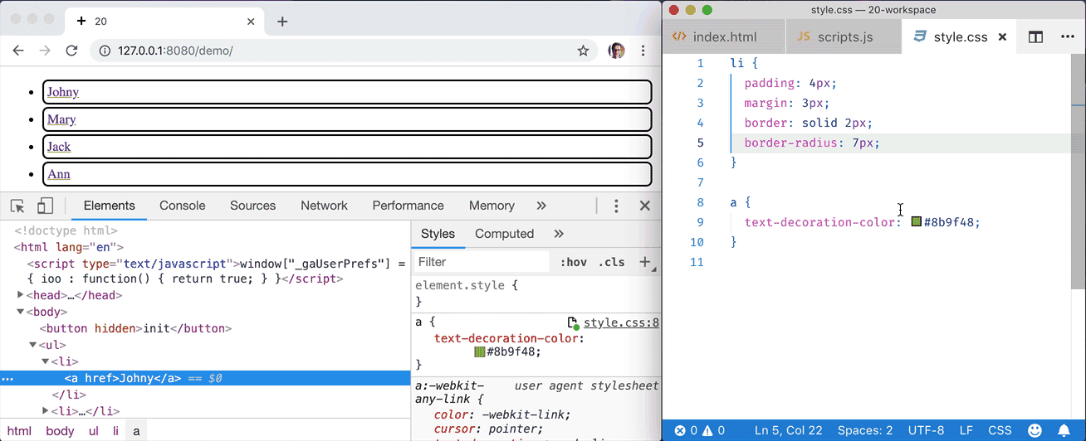Open VS Code color swatch on line 9
This screenshot has height=441, width=1086.
click(x=917, y=222)
